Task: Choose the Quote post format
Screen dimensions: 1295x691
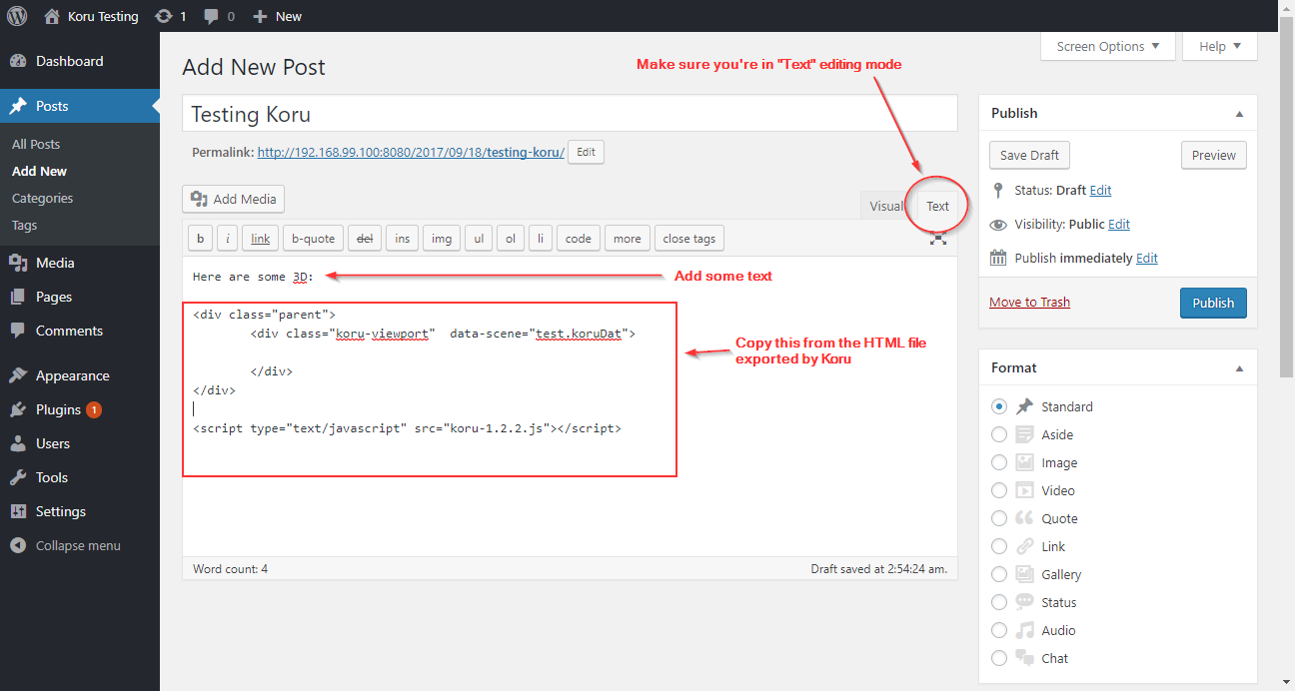Action: coord(999,518)
